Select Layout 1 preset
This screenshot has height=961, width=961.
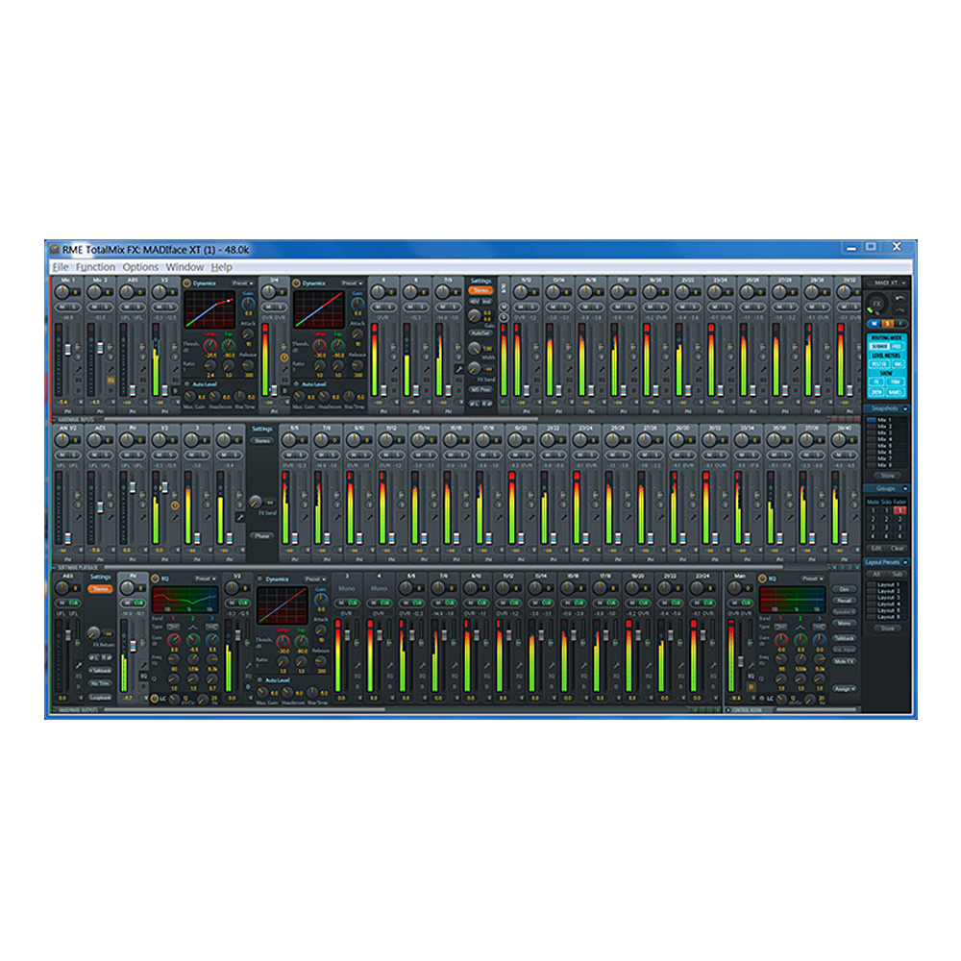(x=885, y=584)
